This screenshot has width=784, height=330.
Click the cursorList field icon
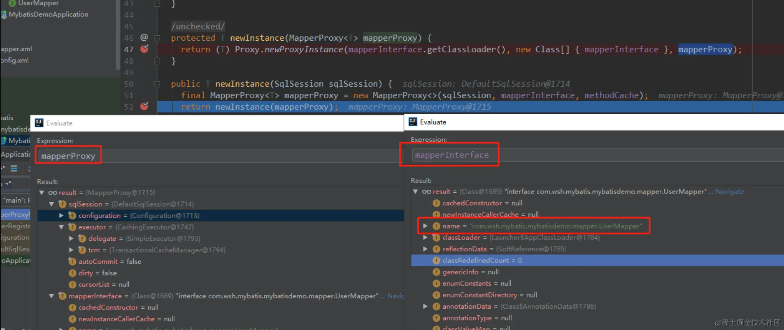pyautogui.click(x=72, y=284)
